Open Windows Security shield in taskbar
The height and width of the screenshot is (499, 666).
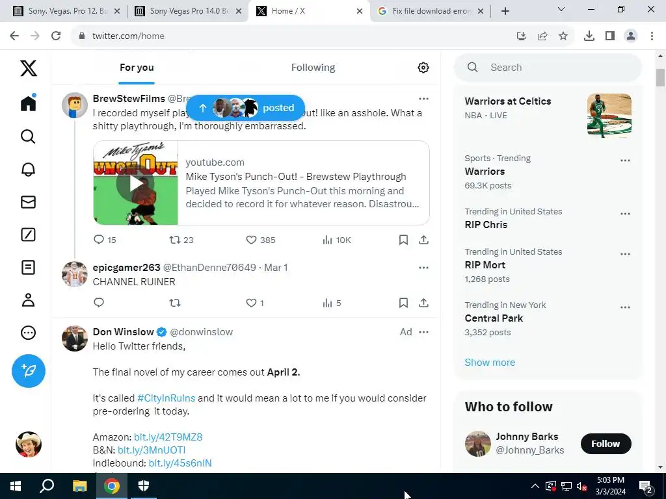(x=144, y=486)
